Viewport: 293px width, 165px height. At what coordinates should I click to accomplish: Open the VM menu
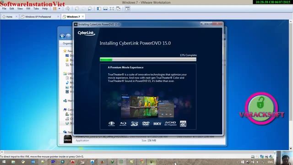[28, 9]
